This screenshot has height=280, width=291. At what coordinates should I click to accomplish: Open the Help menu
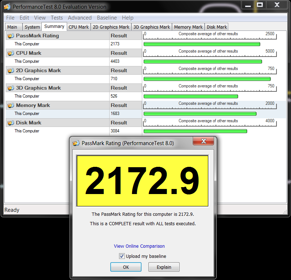click(127, 18)
